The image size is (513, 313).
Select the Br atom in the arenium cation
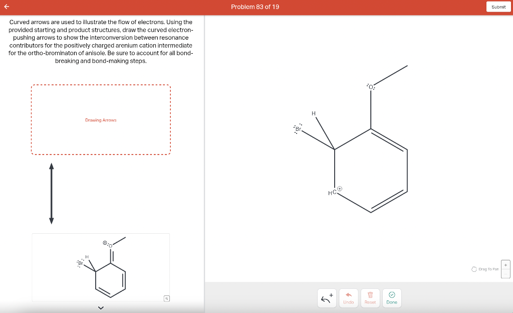(x=298, y=129)
